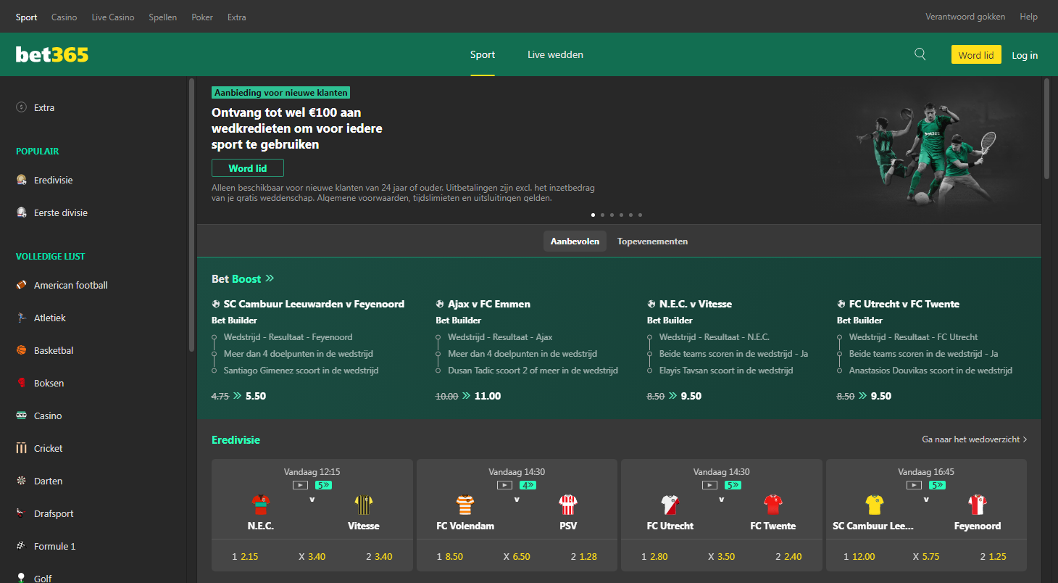Click live stream icon on FC Volendam v PSV card
Viewport: 1058px width, 583px height.
tap(505, 485)
